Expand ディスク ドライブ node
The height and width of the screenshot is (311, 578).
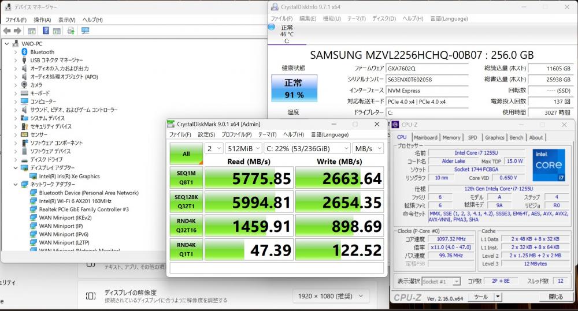(x=16, y=160)
